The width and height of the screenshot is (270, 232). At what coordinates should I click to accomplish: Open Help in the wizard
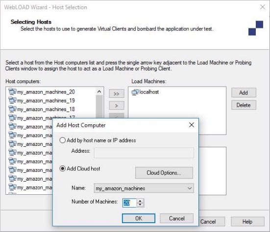[x=247, y=222]
